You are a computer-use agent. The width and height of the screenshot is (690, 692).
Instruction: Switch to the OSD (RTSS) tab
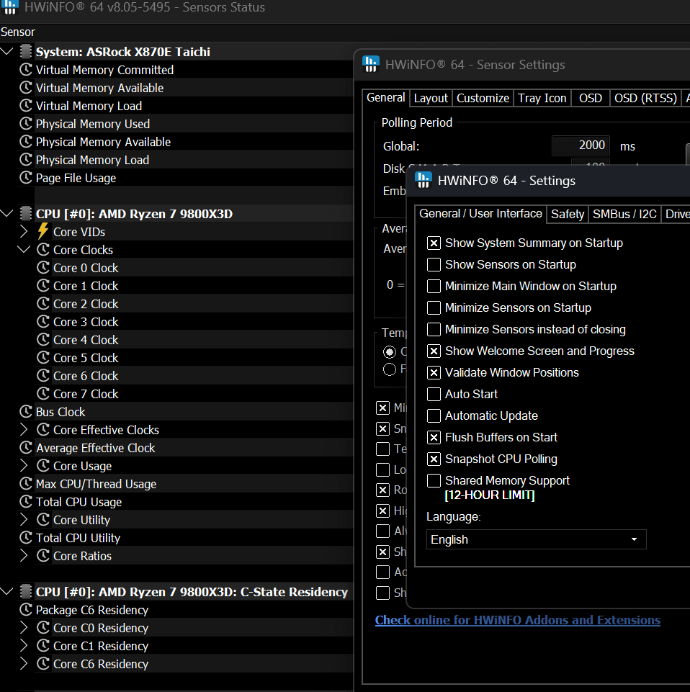(645, 98)
